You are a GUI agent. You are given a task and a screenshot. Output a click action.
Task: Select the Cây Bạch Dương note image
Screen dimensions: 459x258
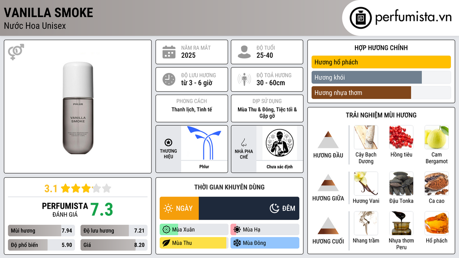pyautogui.click(x=366, y=137)
